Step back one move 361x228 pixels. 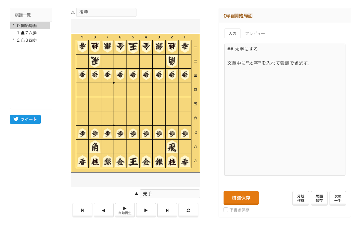[x=104, y=210]
